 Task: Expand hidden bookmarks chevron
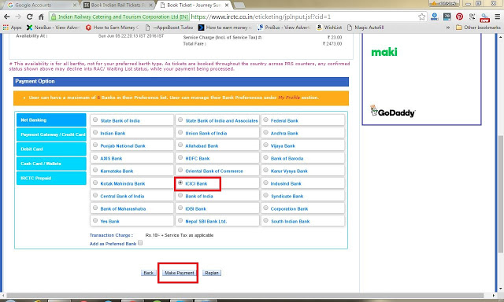[x=448, y=28]
